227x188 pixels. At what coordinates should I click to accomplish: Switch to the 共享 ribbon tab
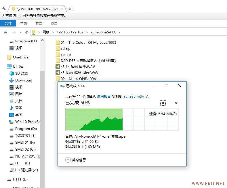39,23
